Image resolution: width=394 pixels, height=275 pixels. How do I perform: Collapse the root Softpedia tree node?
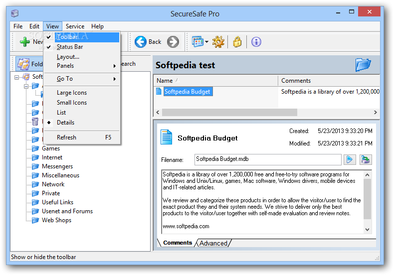[x=16, y=77]
